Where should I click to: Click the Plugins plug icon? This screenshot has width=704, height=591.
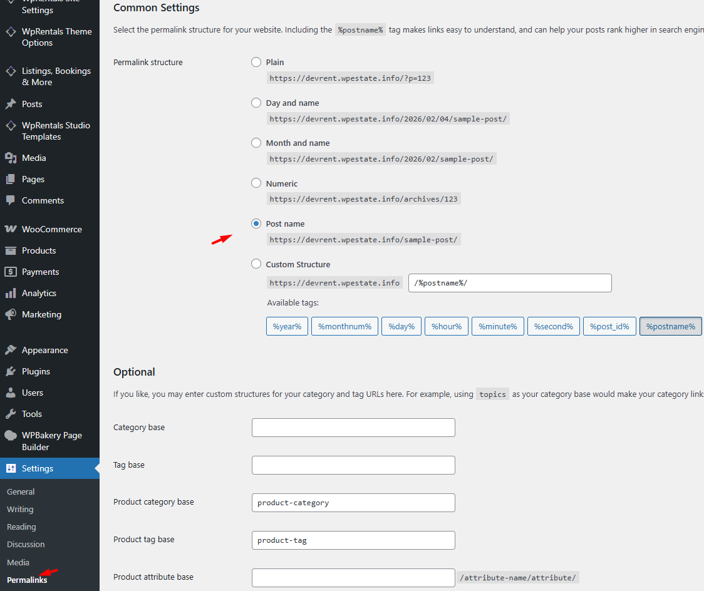(x=11, y=371)
